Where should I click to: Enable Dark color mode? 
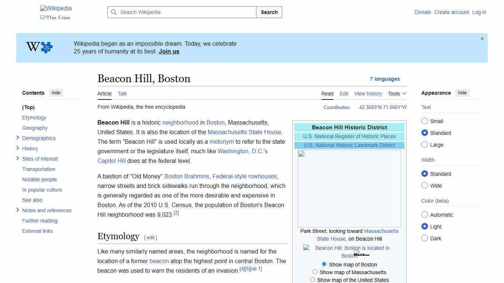[425, 238]
